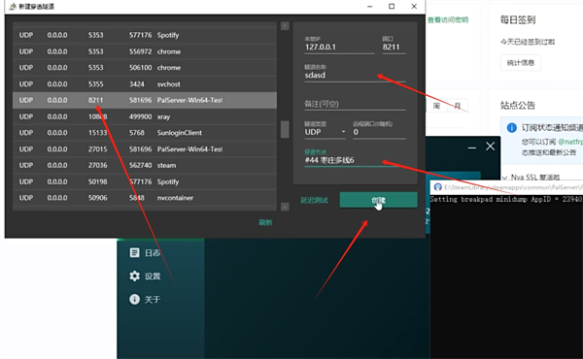Select chrome row with PID 556972
Image resolution: width=583 pixels, height=359 pixels.
[145, 51]
